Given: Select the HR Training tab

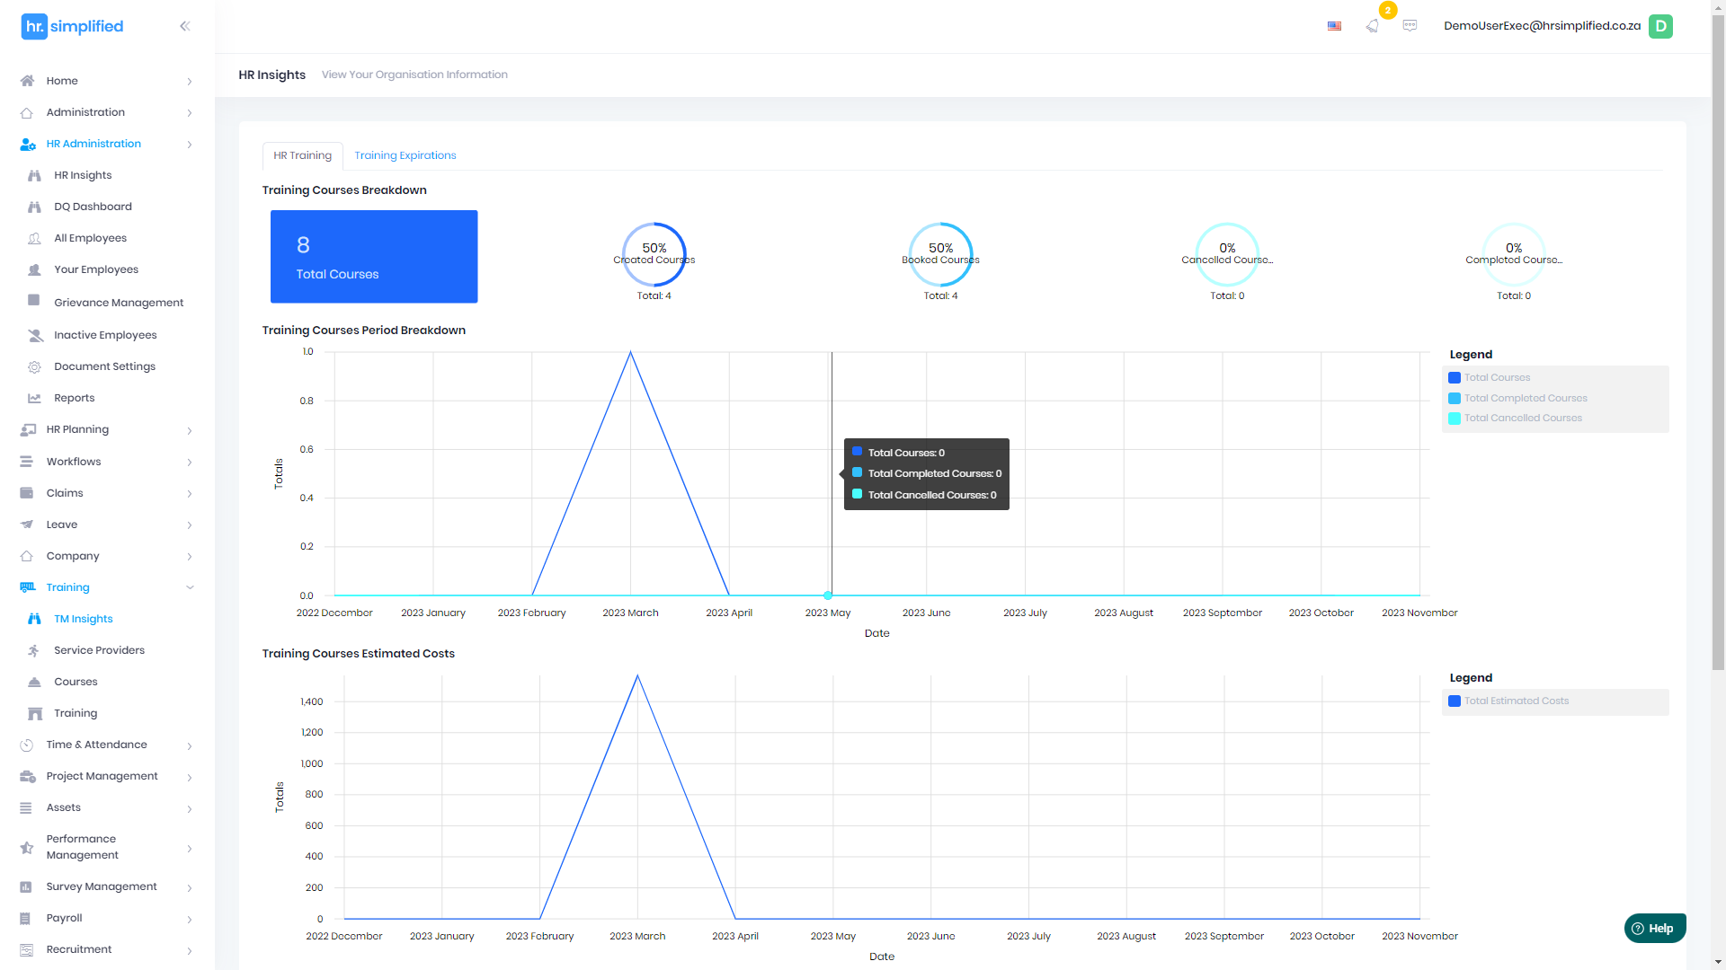Looking at the screenshot, I should click(302, 155).
